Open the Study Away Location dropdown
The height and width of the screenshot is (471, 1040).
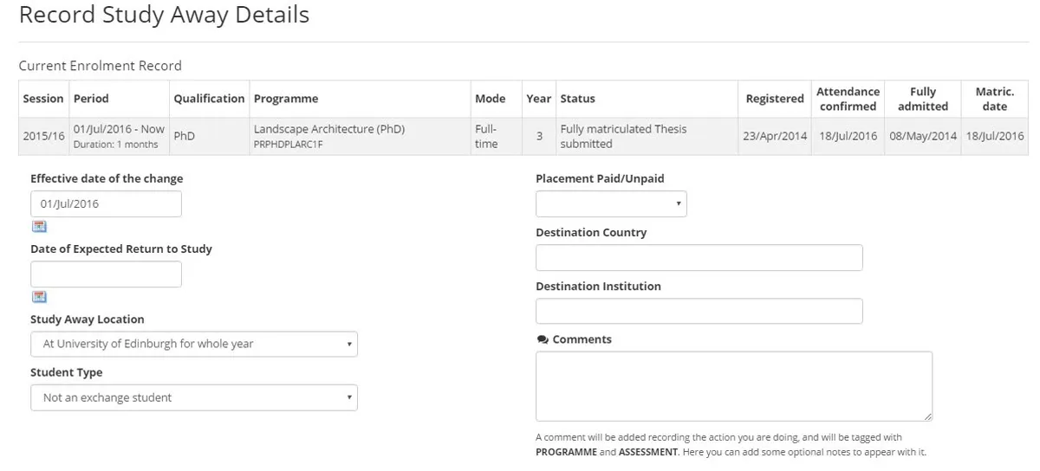tap(194, 344)
